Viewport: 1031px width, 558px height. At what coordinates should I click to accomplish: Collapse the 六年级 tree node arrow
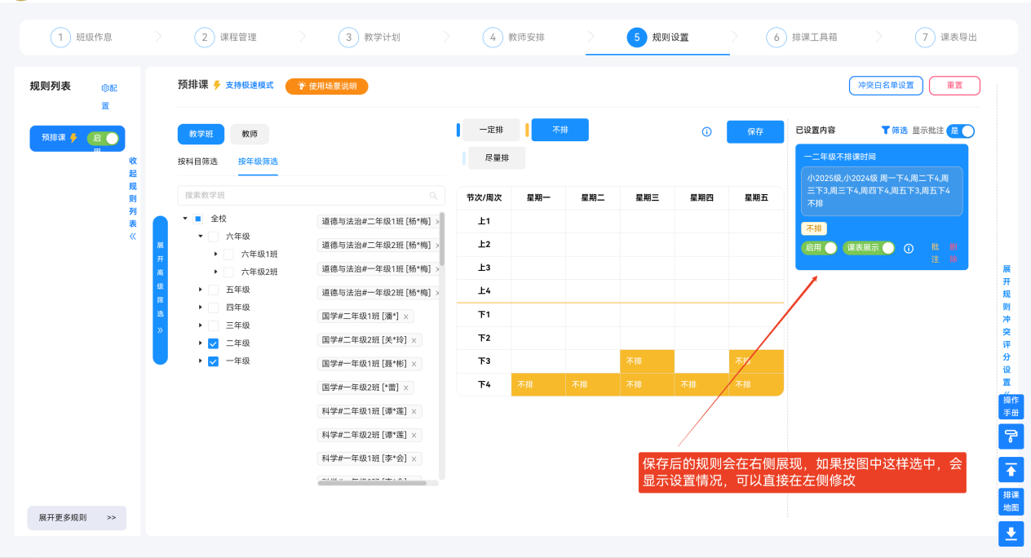click(200, 237)
